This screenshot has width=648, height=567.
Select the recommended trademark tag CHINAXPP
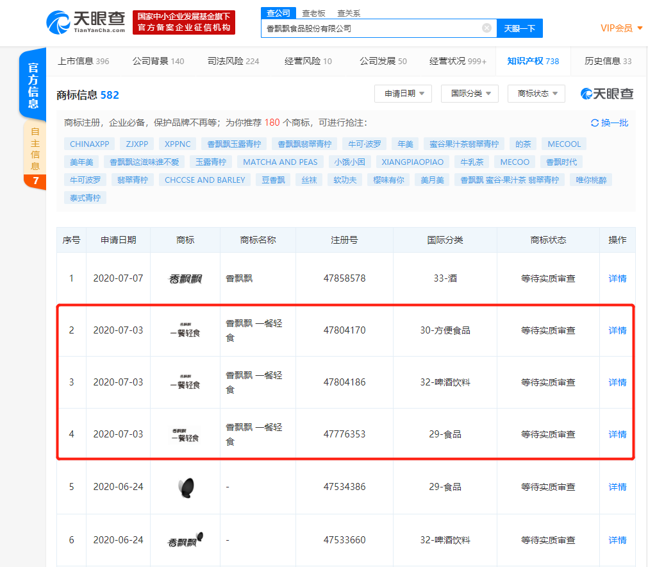pyautogui.click(x=89, y=144)
